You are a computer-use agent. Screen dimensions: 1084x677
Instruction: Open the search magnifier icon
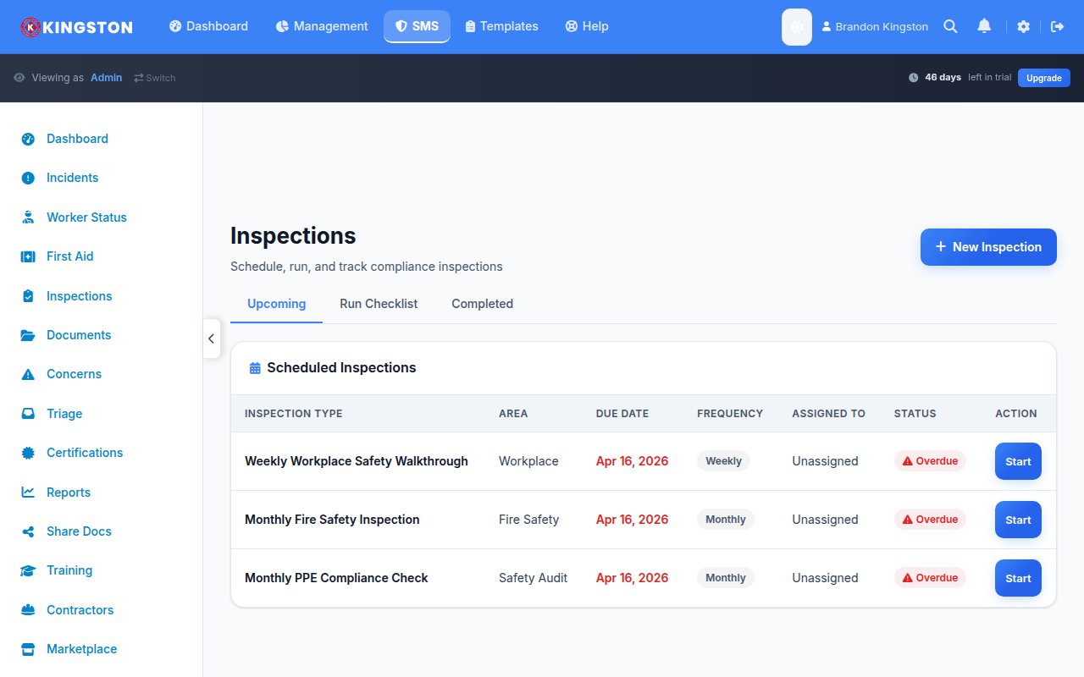point(951,26)
